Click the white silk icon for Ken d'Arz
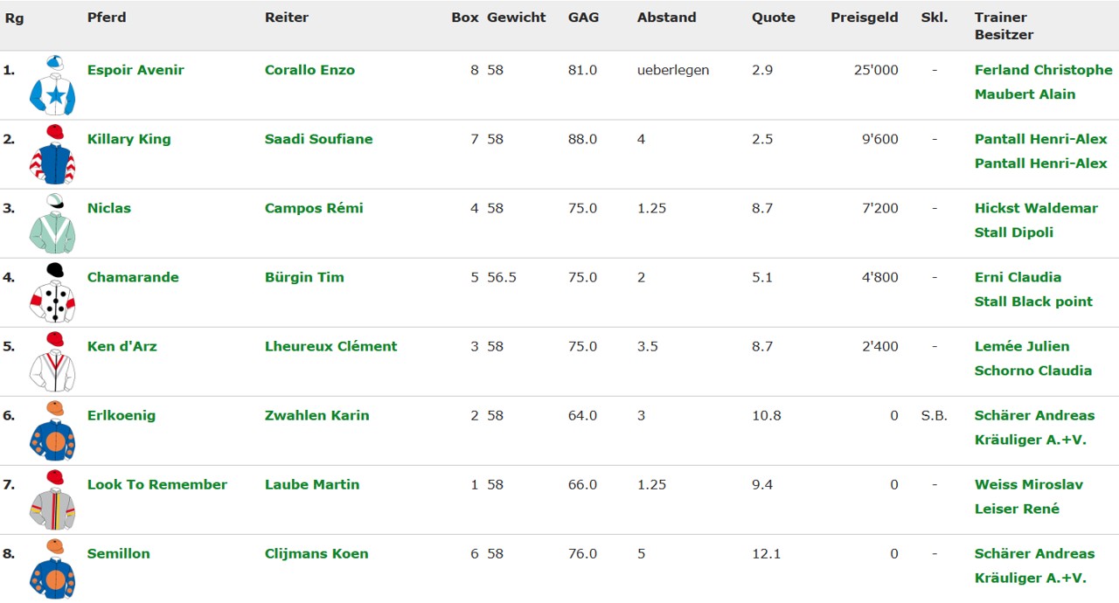The height and width of the screenshot is (603, 1119). click(52, 362)
